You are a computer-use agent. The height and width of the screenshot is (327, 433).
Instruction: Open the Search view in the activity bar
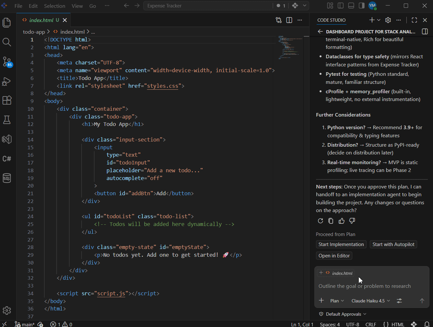click(x=7, y=42)
